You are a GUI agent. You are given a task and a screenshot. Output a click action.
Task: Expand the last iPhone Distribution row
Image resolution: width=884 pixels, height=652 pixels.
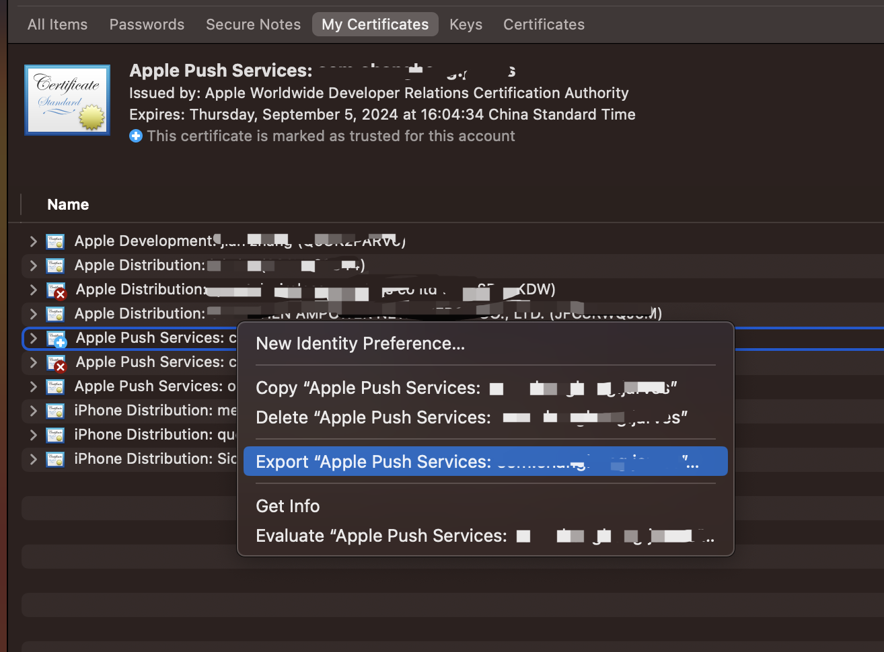(33, 459)
